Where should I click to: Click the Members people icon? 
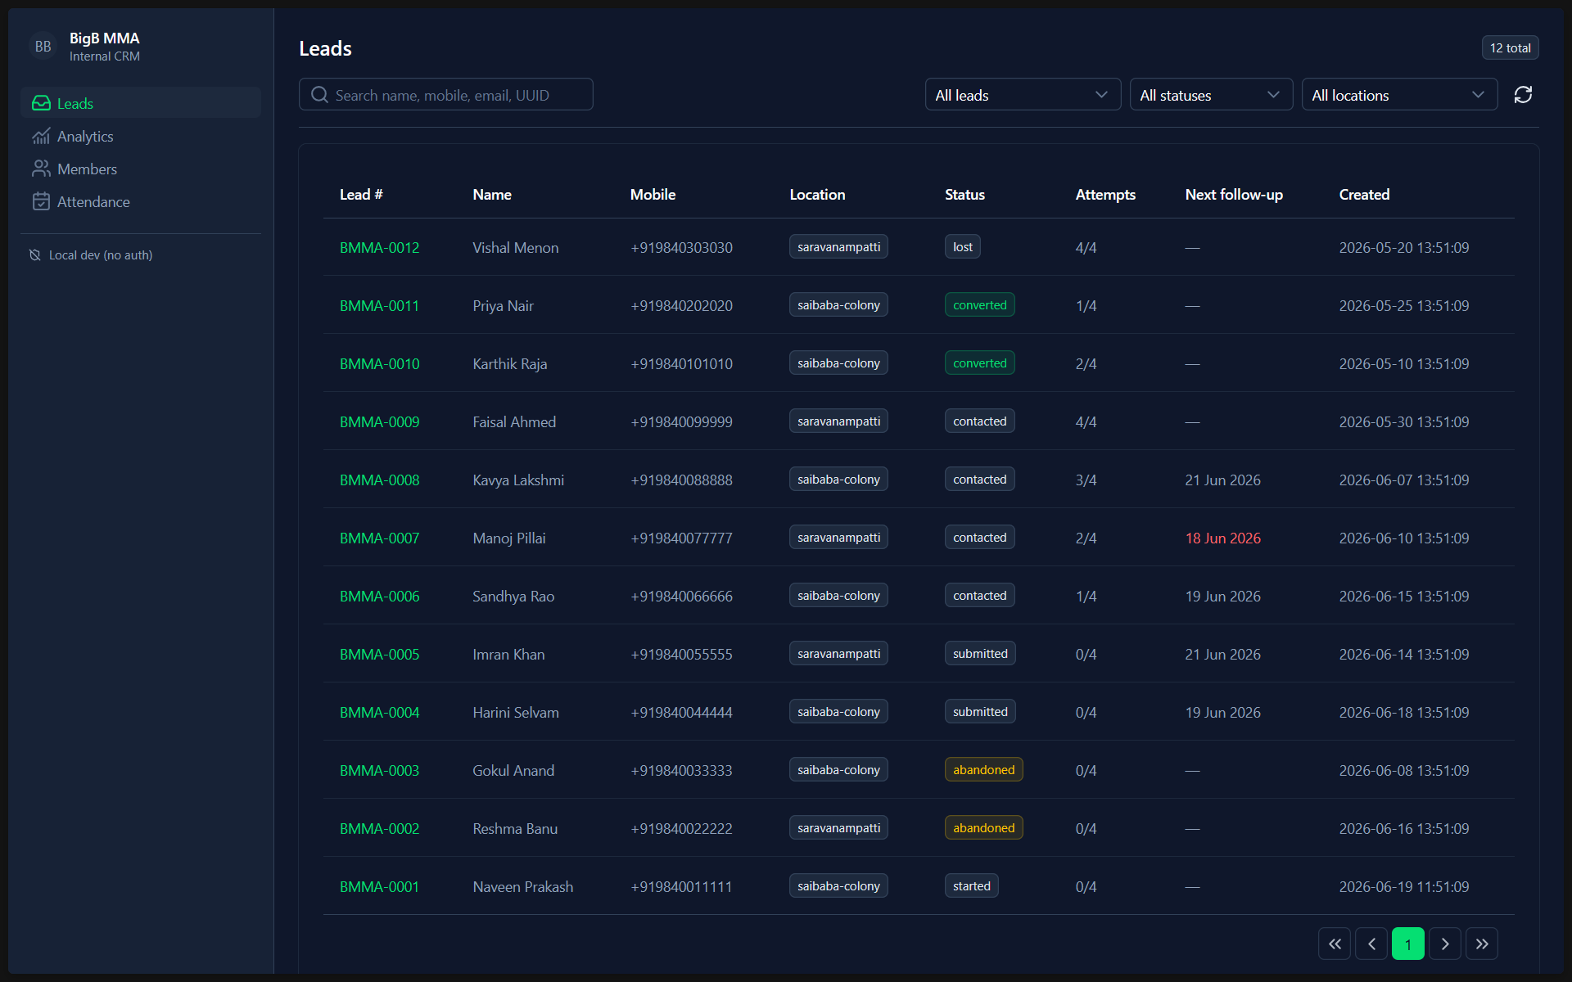(41, 169)
